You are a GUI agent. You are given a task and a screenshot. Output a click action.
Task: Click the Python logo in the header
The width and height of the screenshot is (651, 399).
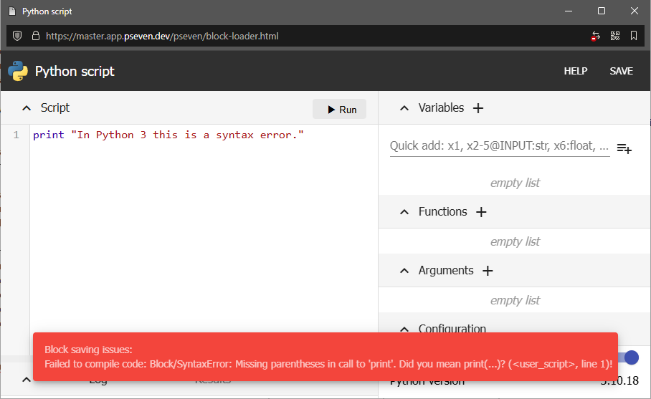(18, 71)
